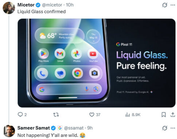Screen dimensions: 177x139
Task: Repost Micetor's Liquid Glass post
Action: click(x=56, y=114)
